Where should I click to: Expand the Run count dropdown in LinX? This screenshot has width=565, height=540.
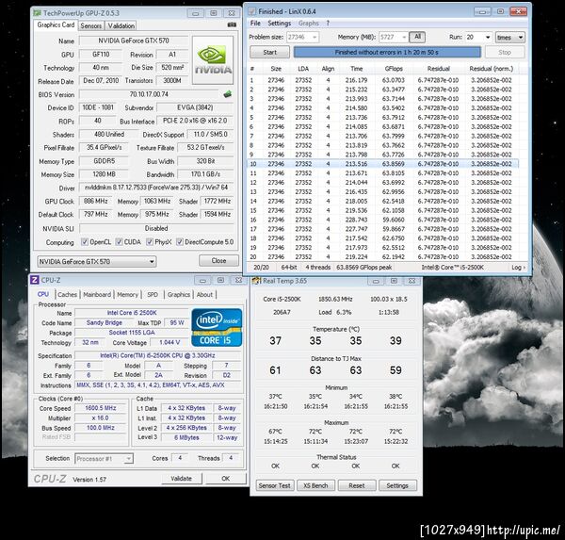point(477,37)
